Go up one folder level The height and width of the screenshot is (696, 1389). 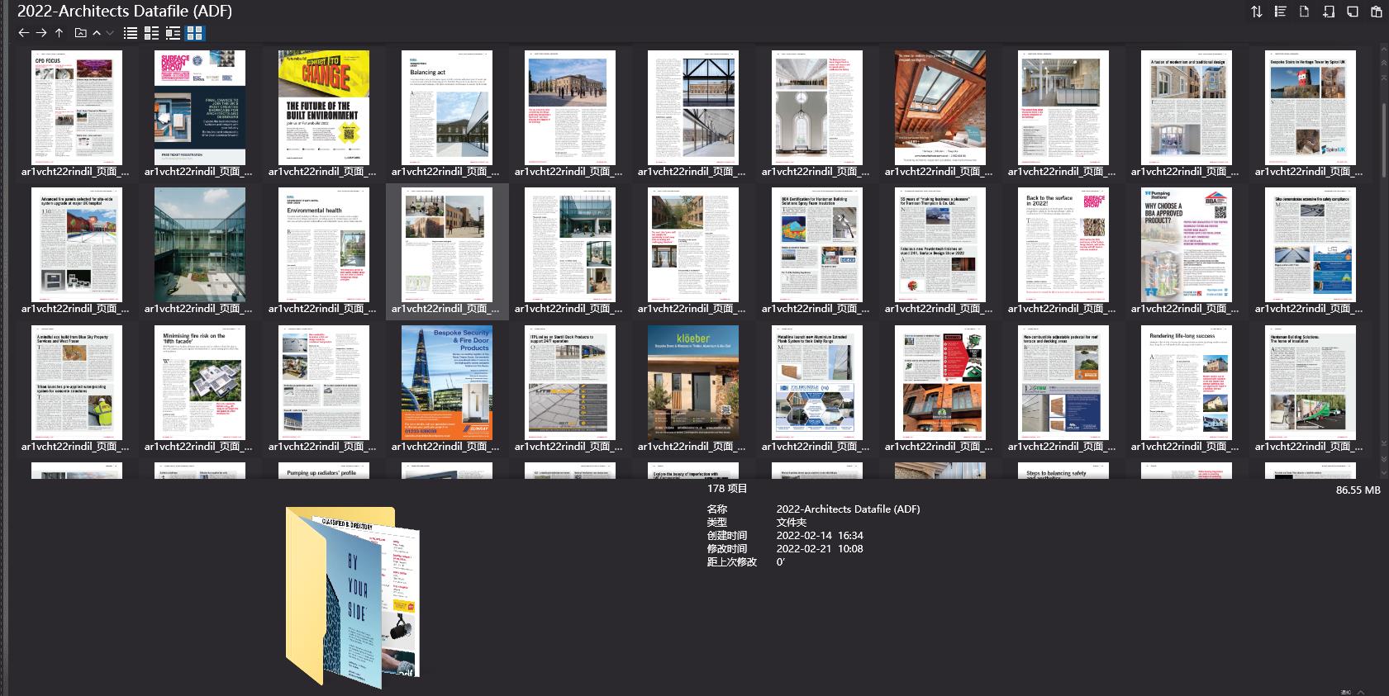[59, 33]
